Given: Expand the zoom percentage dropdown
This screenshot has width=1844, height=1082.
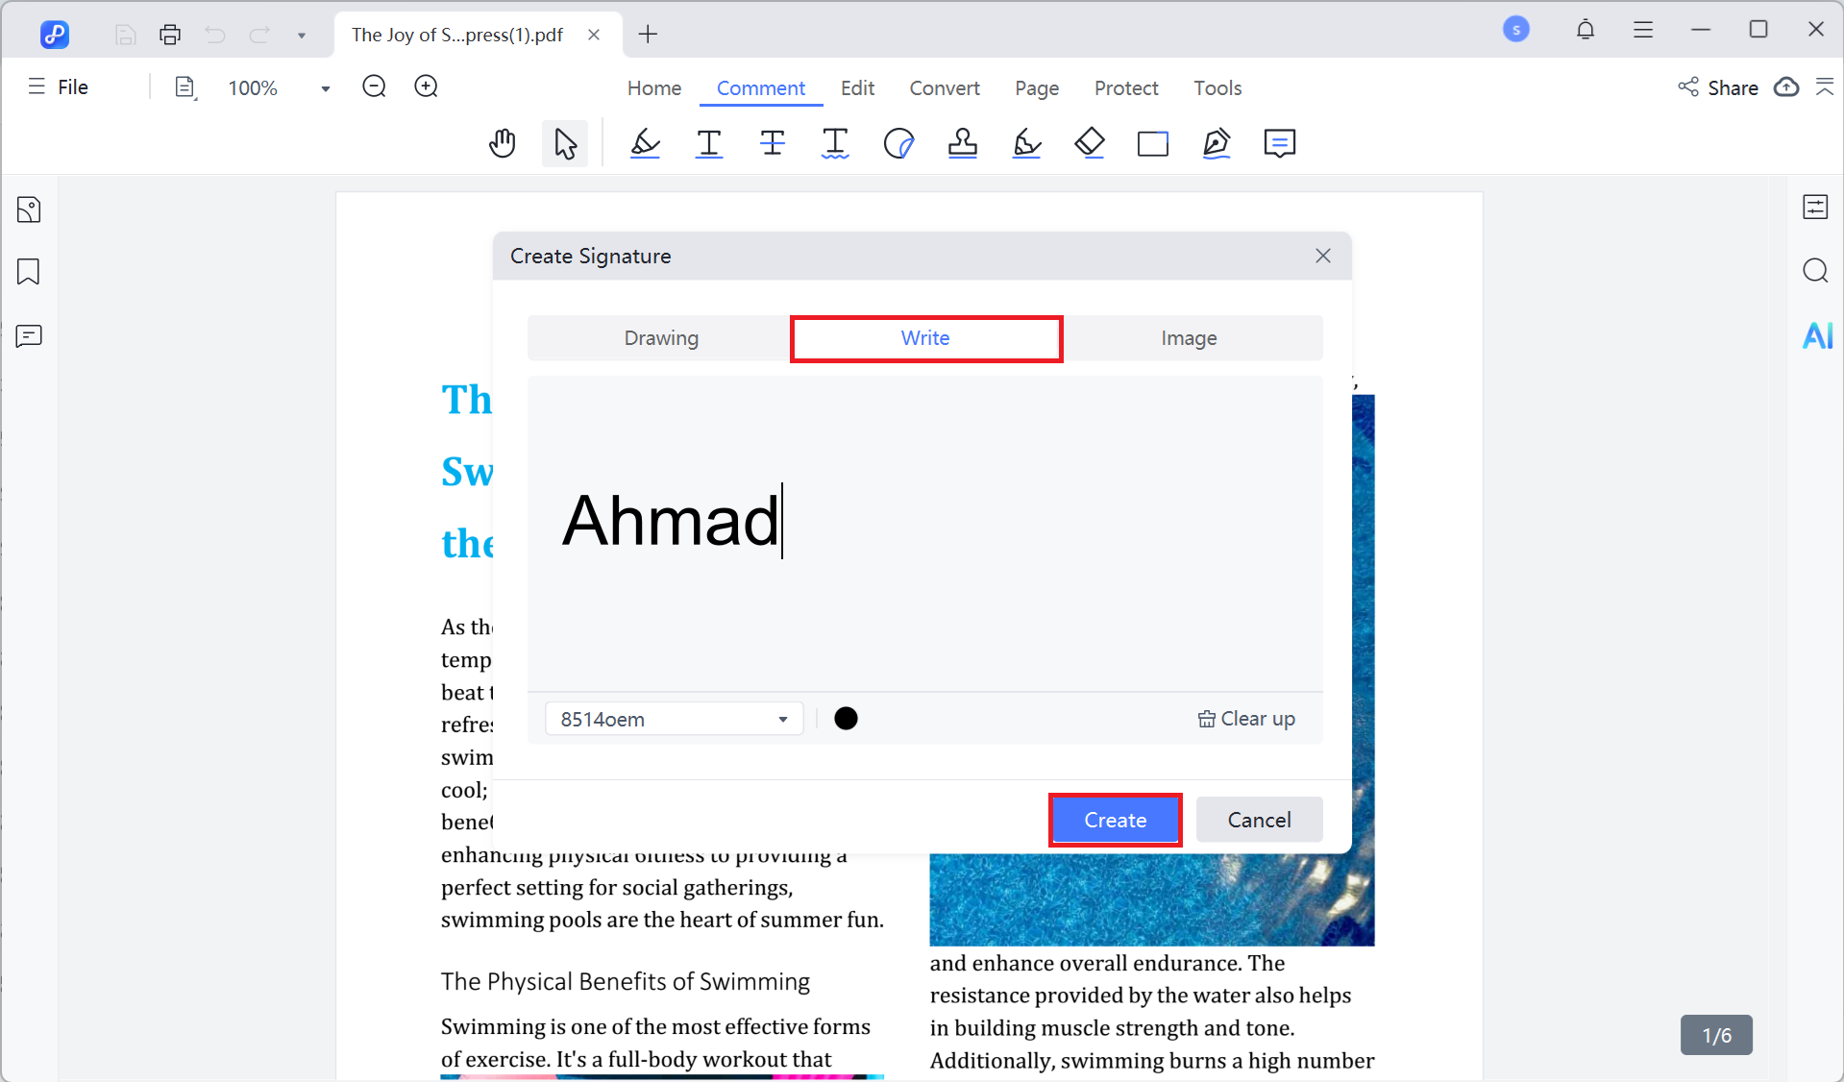Looking at the screenshot, I should coord(324,87).
